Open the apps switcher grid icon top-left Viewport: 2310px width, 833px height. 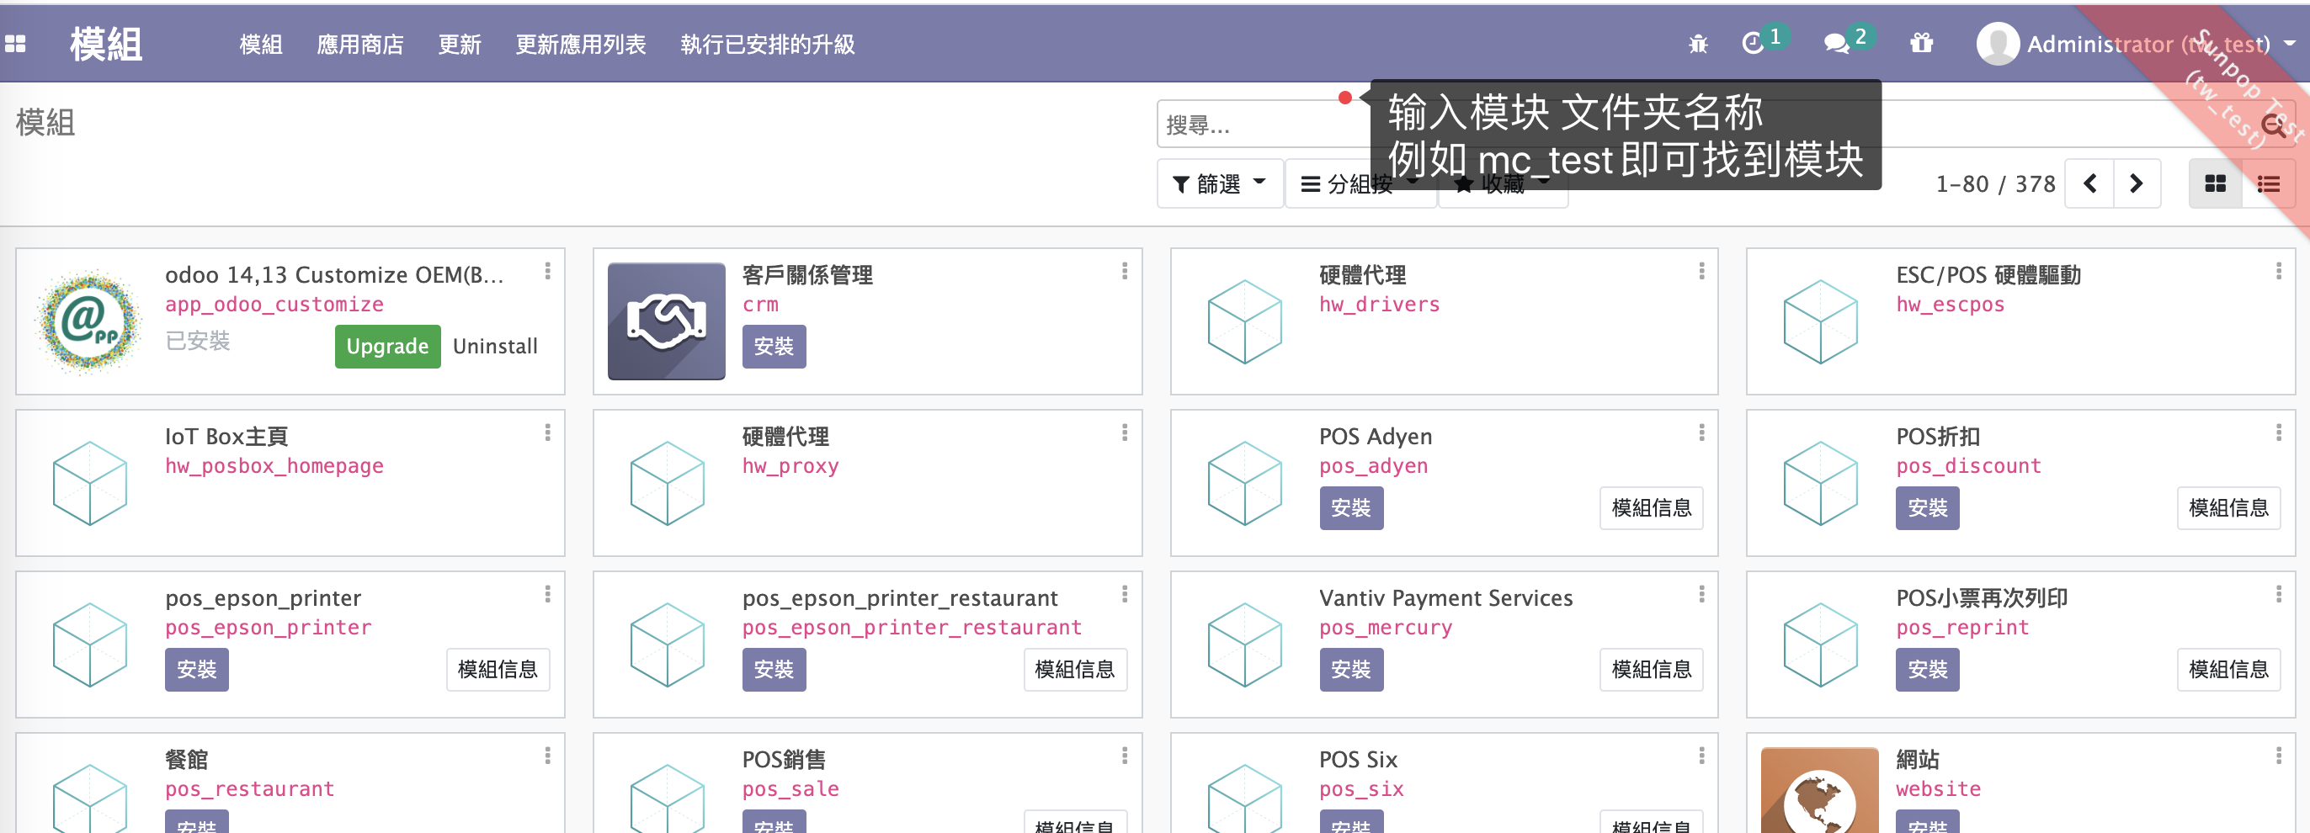pyautogui.click(x=14, y=43)
